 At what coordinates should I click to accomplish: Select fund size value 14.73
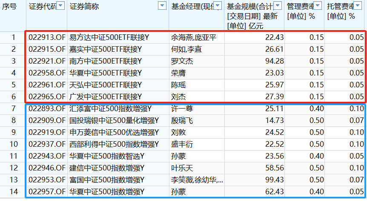275,120
